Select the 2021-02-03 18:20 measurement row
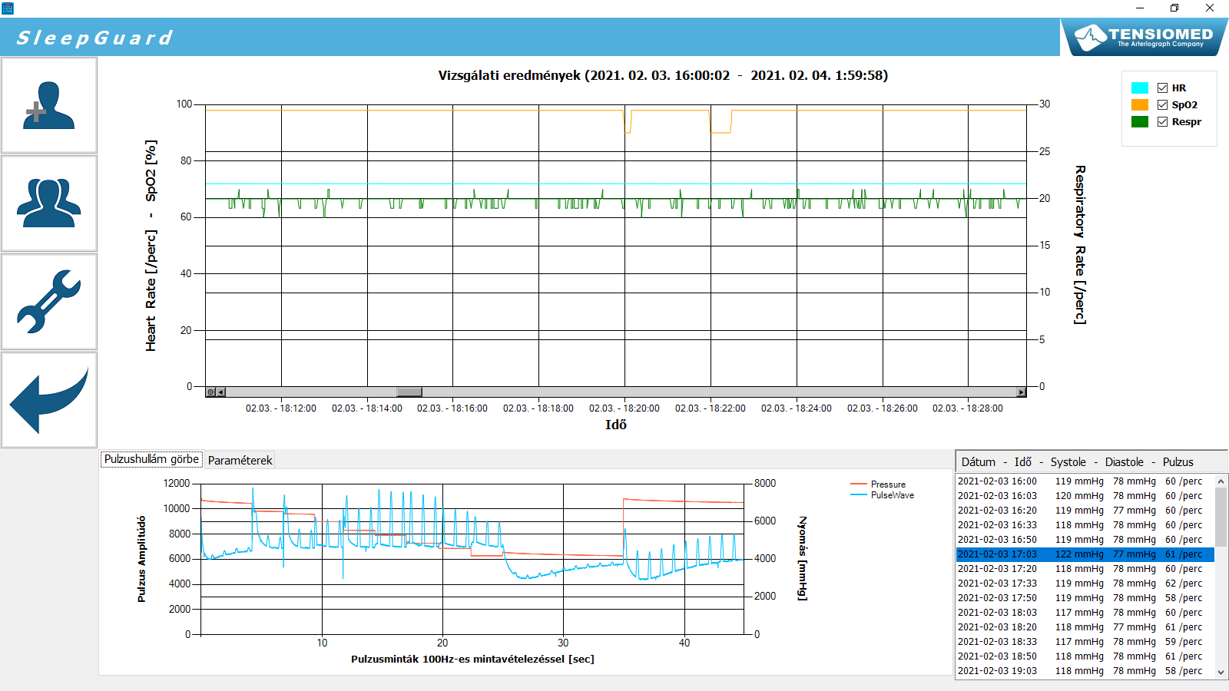Viewport: 1229px width, 691px height. pyautogui.click(x=1085, y=627)
